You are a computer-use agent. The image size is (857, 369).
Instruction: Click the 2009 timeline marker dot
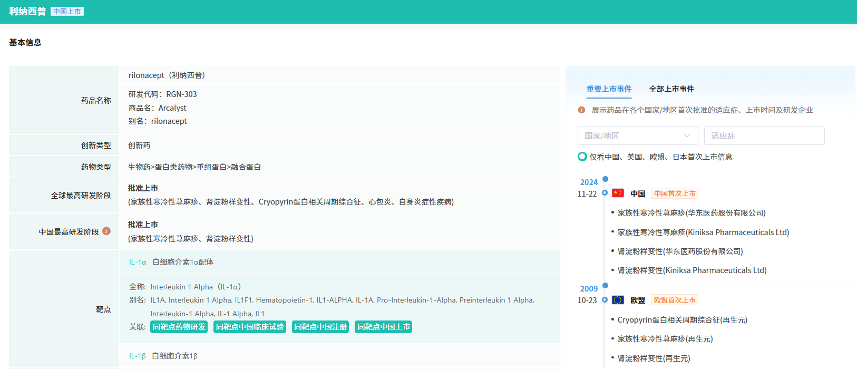pos(605,286)
